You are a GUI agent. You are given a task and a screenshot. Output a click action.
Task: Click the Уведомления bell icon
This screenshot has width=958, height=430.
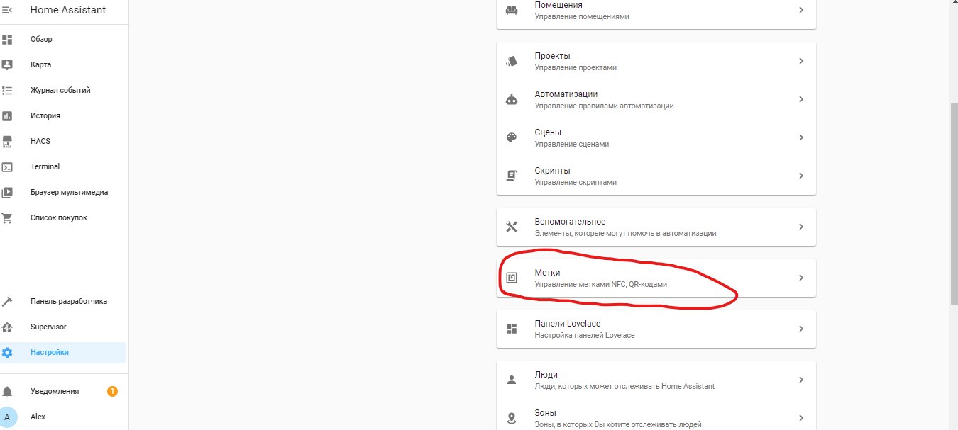coord(7,391)
